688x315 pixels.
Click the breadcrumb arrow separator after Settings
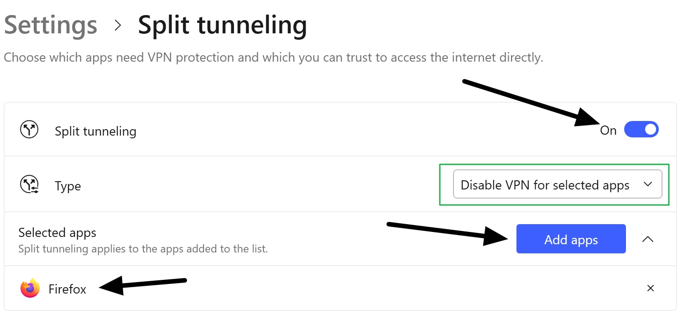pos(118,26)
